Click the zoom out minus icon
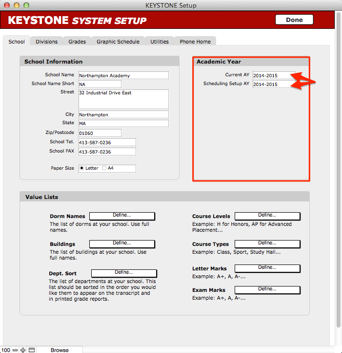The image size is (342, 353). point(15,350)
